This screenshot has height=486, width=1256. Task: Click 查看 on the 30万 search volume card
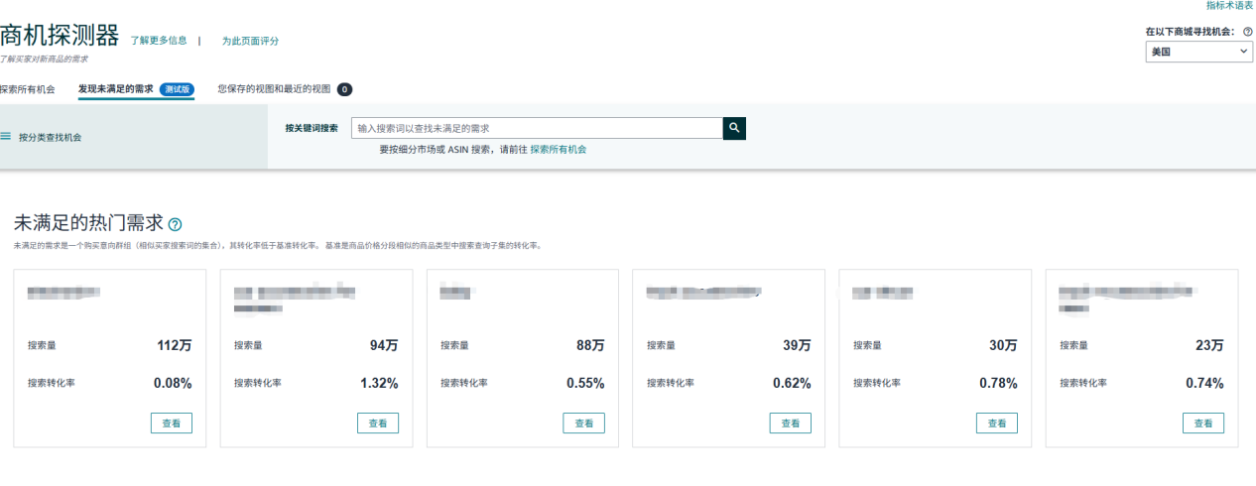(x=997, y=424)
